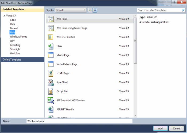Click the HTML Page template icon
Image resolution: width=187 pixels, height=133 pixels.
(51, 73)
